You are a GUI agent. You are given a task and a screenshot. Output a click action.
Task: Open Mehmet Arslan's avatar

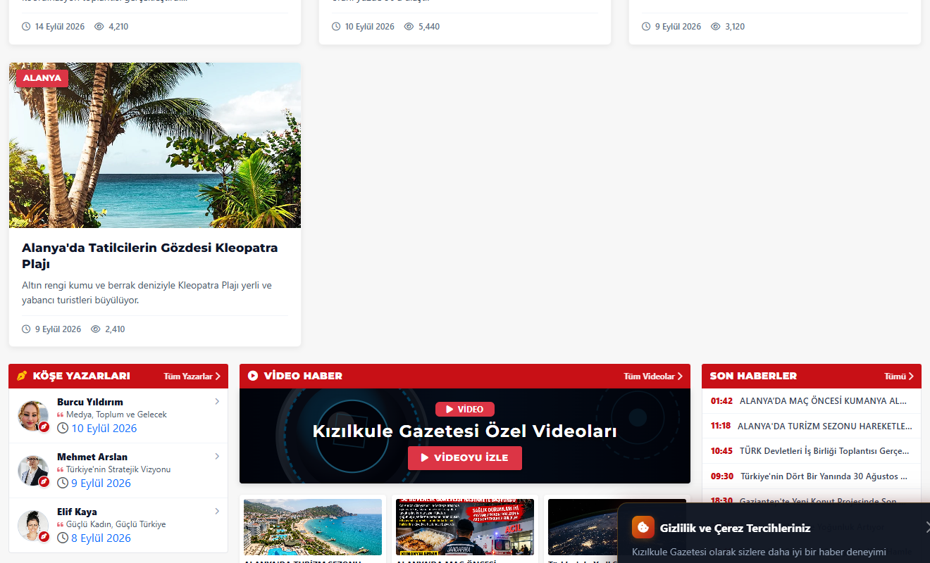33,471
